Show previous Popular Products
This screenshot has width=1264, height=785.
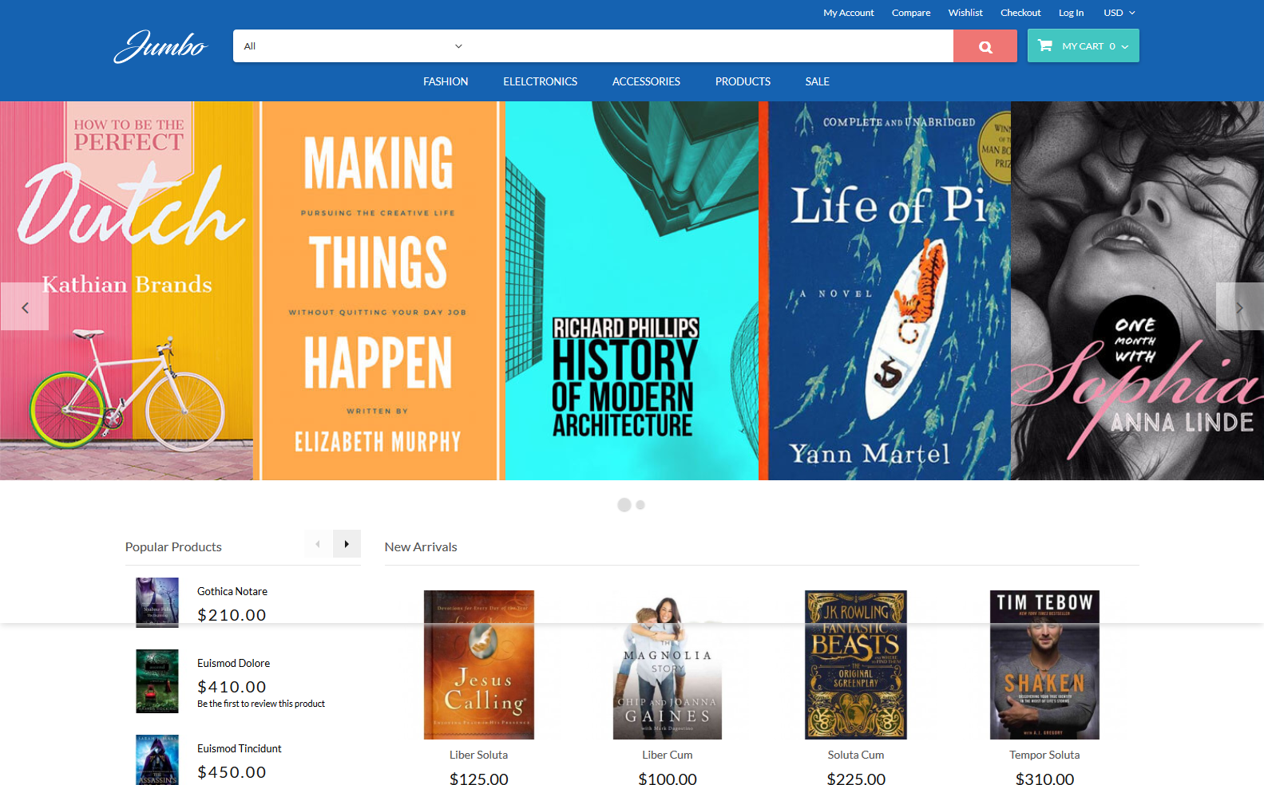pyautogui.click(x=318, y=544)
